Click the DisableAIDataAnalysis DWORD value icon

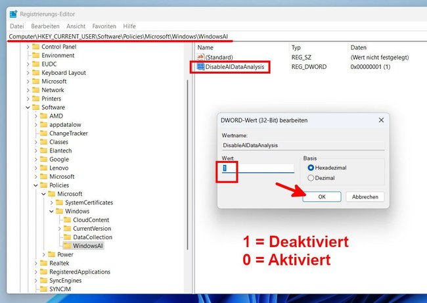201,67
